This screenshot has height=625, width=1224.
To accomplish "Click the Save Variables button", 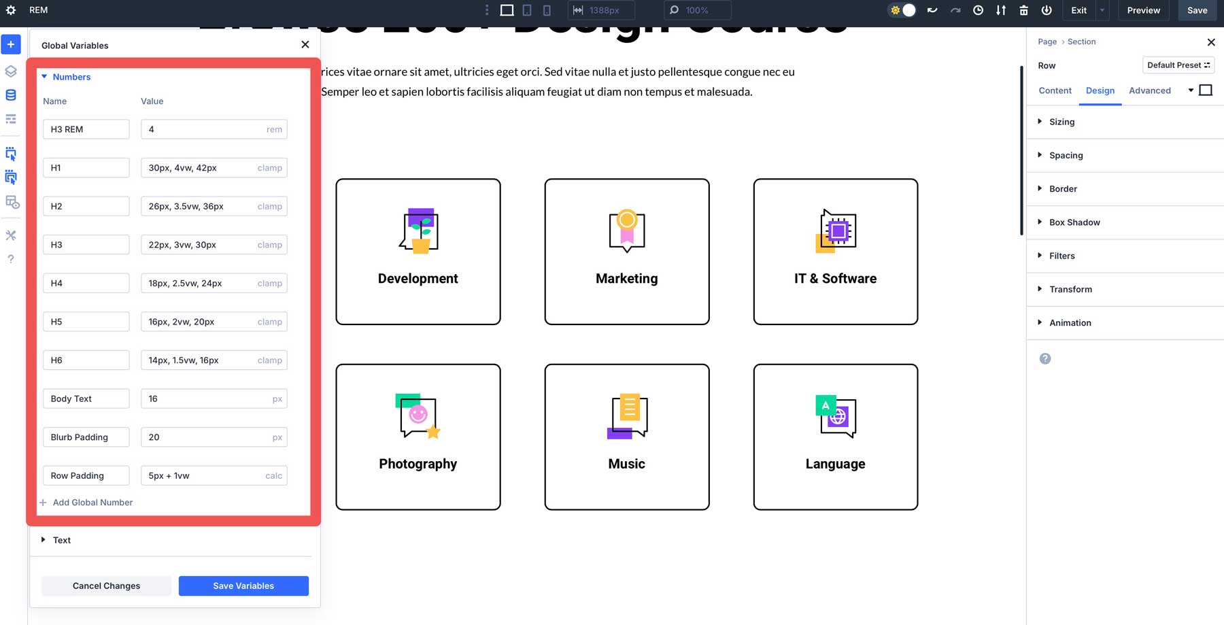I will click(x=243, y=586).
